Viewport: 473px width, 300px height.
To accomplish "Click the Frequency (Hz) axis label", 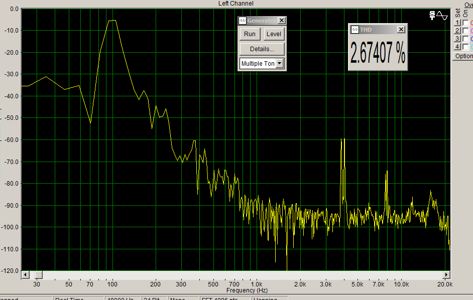I will (x=247, y=290).
